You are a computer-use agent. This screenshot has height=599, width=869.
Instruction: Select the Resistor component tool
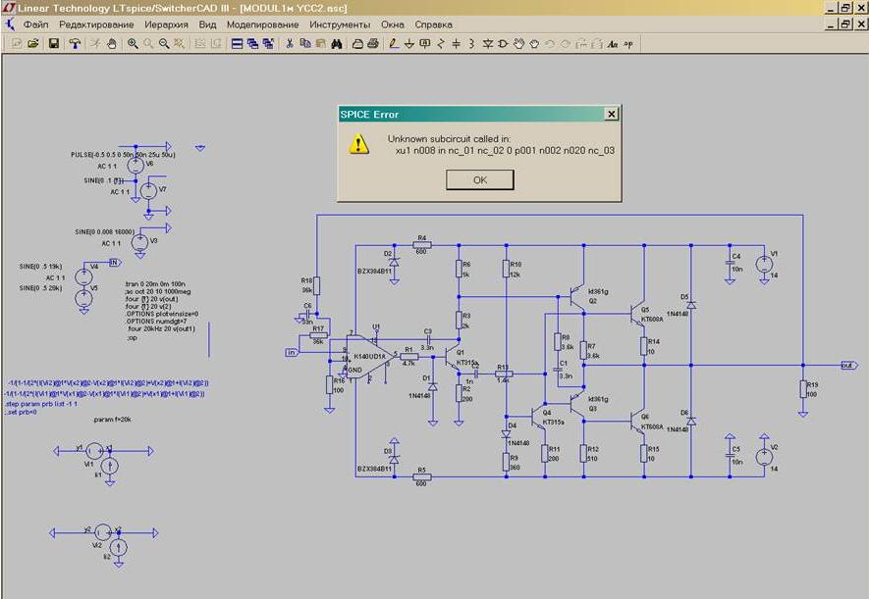click(x=441, y=43)
